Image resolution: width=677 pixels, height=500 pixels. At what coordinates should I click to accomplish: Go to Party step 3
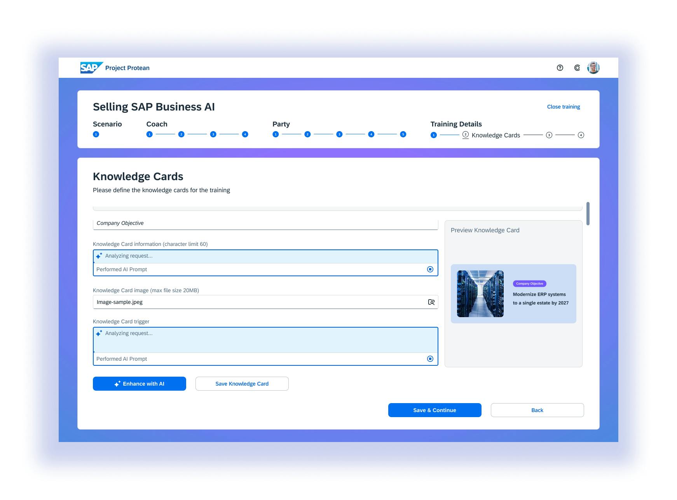coord(339,134)
